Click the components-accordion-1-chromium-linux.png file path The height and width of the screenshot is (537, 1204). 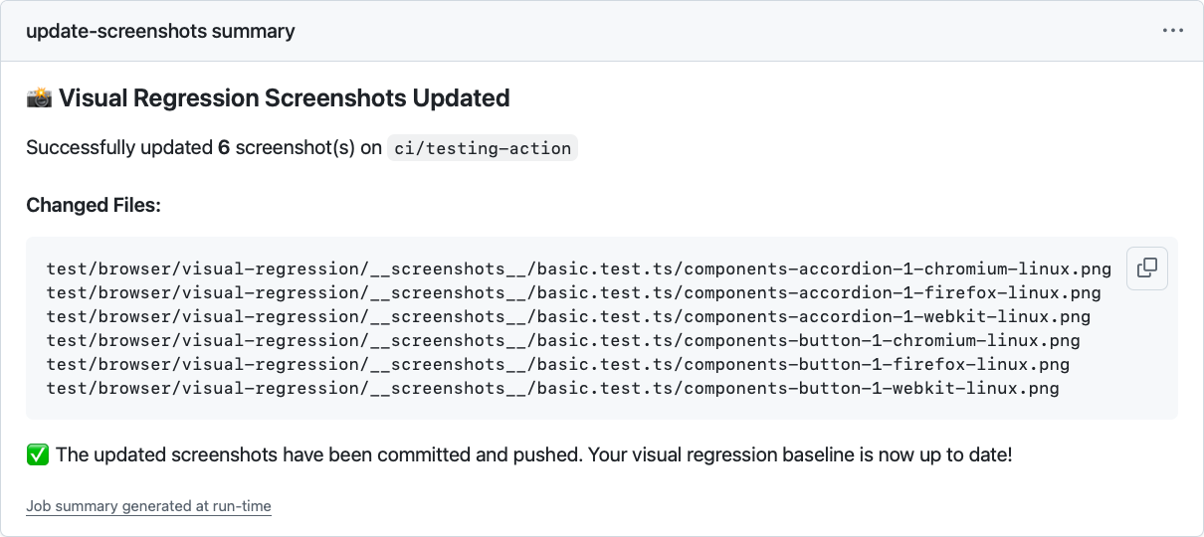[x=578, y=268]
